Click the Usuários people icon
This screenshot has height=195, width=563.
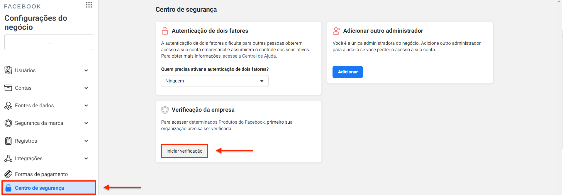pos(8,70)
